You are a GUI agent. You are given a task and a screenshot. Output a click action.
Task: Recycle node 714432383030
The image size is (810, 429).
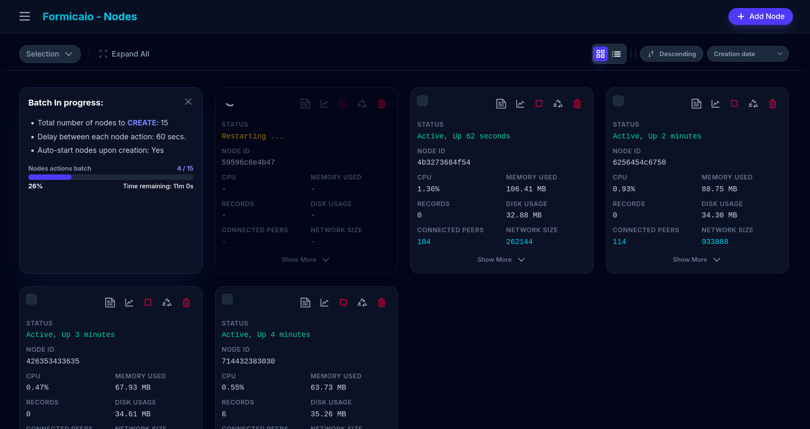(x=362, y=303)
